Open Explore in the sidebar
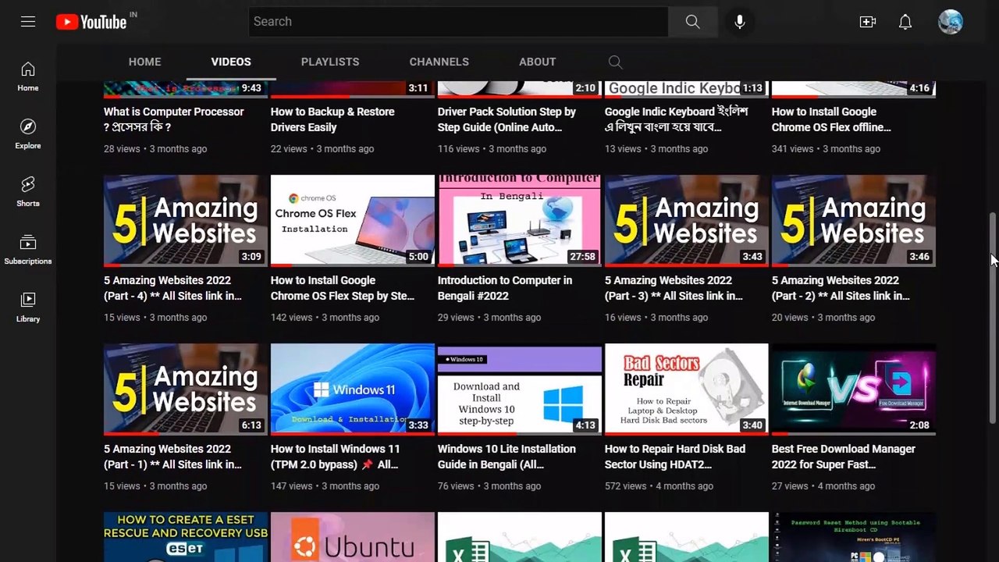 pos(28,134)
